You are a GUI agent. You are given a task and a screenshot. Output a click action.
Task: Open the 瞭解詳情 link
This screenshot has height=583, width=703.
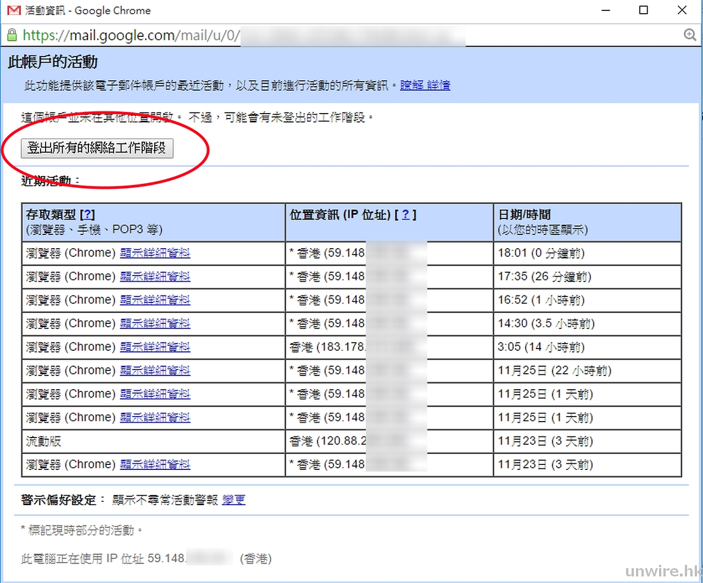click(x=425, y=85)
